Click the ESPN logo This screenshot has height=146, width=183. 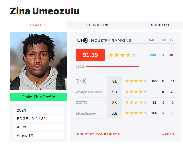[81, 103]
